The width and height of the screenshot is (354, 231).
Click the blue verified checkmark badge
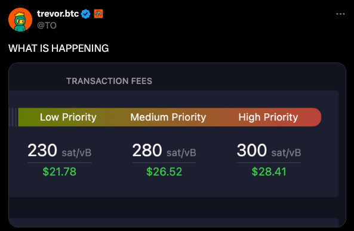click(x=86, y=14)
